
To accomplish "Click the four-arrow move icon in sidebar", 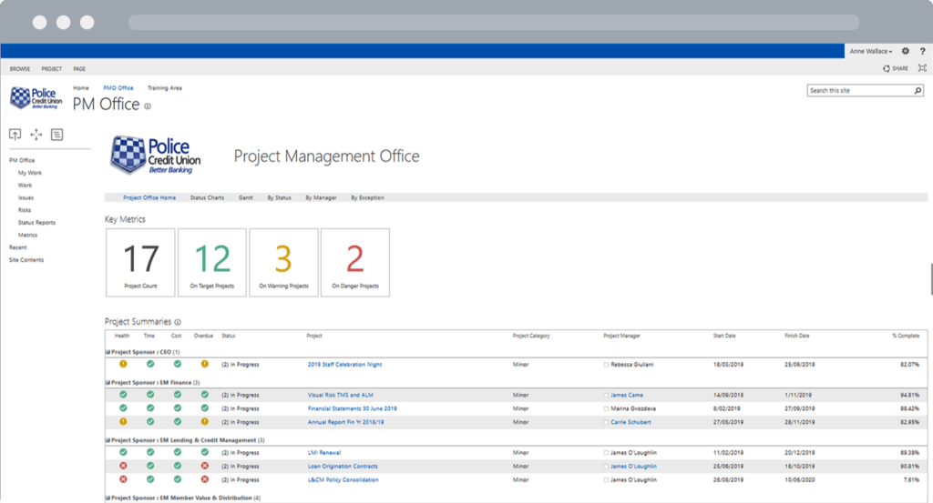I will click(x=36, y=135).
